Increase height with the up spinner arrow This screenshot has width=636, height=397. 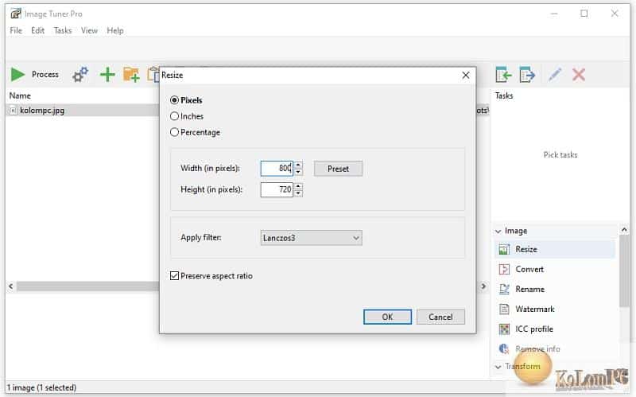coord(298,186)
